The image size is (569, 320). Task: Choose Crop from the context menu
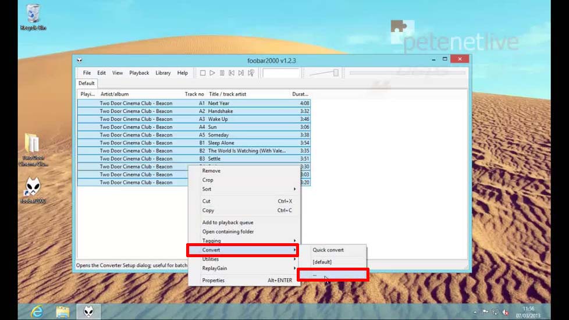(x=244, y=180)
